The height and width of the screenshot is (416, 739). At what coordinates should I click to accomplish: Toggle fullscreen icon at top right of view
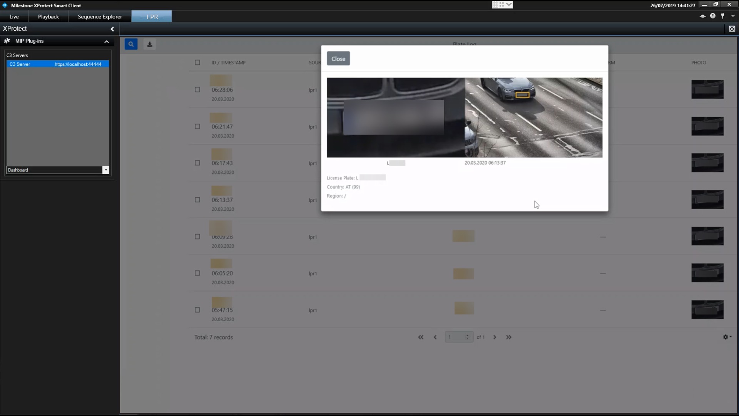point(732,29)
